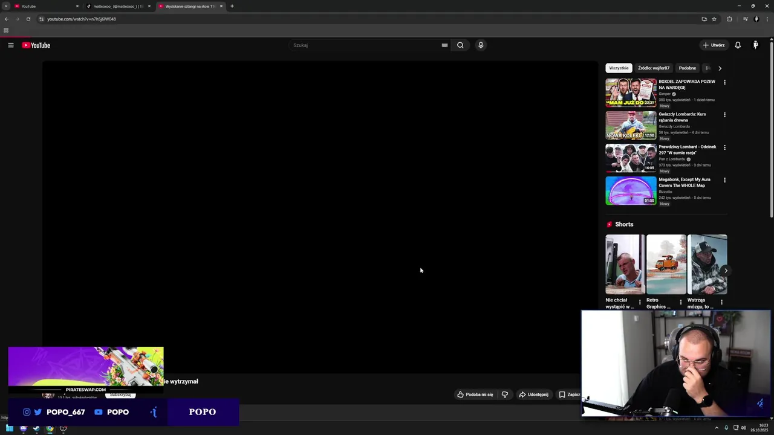Click the address bar URL
Viewport: 774px width, 435px height.
82,19
